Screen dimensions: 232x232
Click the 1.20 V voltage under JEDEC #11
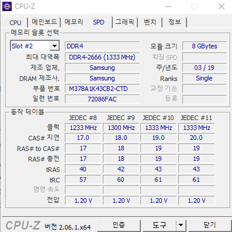click(196, 201)
